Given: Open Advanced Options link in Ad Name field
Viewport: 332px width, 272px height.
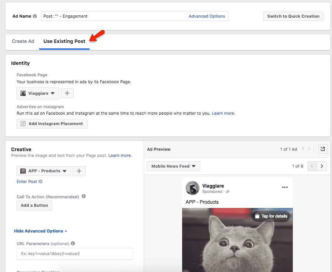Looking at the screenshot, I should (x=207, y=16).
